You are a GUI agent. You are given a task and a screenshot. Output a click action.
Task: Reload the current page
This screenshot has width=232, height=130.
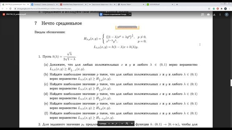coord(11,9)
